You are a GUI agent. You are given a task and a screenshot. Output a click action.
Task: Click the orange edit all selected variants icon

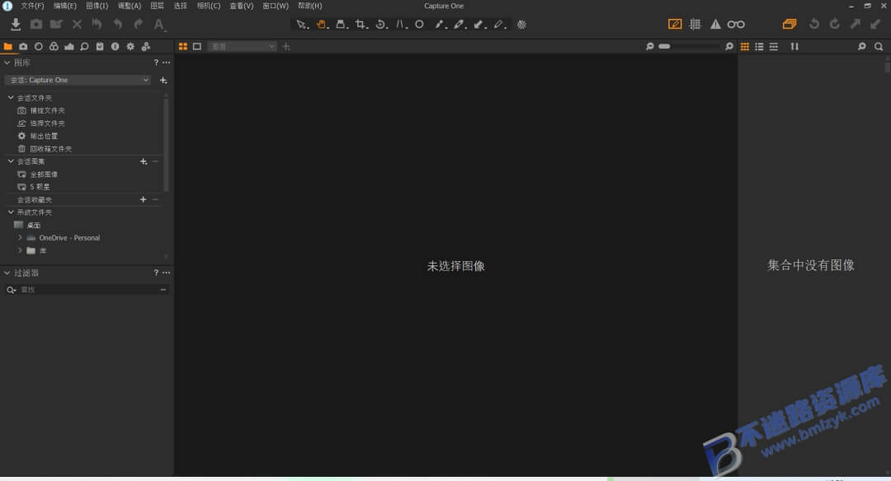pos(790,24)
